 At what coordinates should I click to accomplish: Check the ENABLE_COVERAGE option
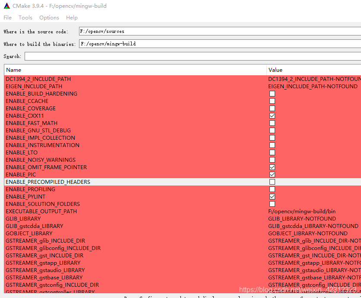click(272, 109)
